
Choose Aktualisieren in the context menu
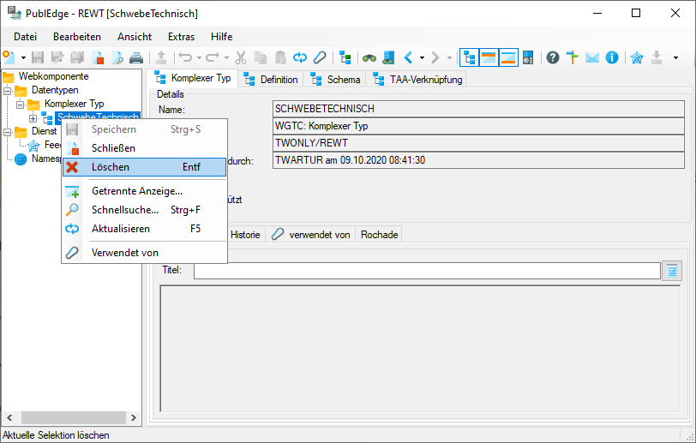[144, 229]
